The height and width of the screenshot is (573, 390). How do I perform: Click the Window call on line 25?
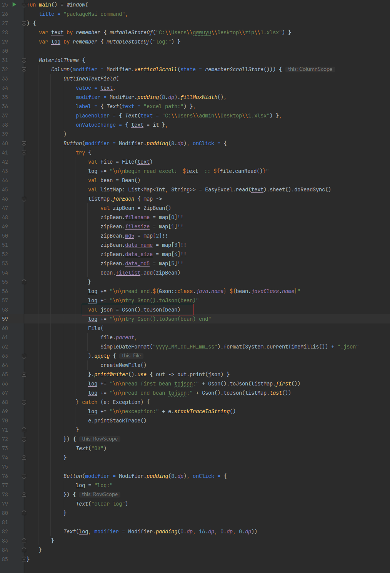[76, 5]
